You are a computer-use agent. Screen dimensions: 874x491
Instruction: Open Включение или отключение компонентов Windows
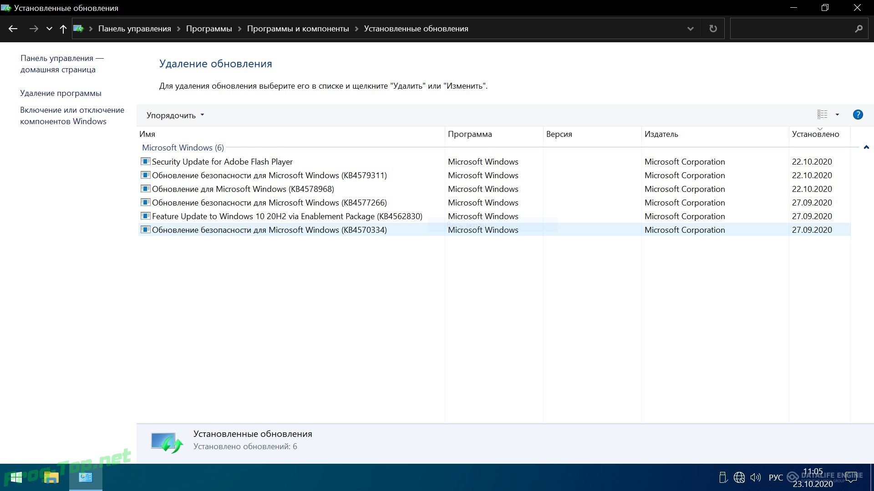72,115
